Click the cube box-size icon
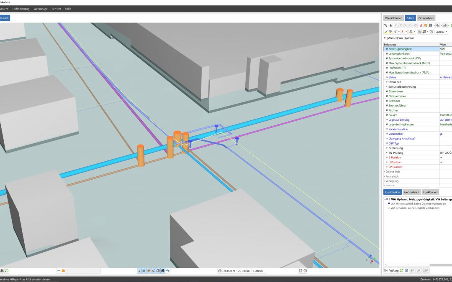Image resolution: width=452 pixels, height=282 pixels. [x=220, y=270]
